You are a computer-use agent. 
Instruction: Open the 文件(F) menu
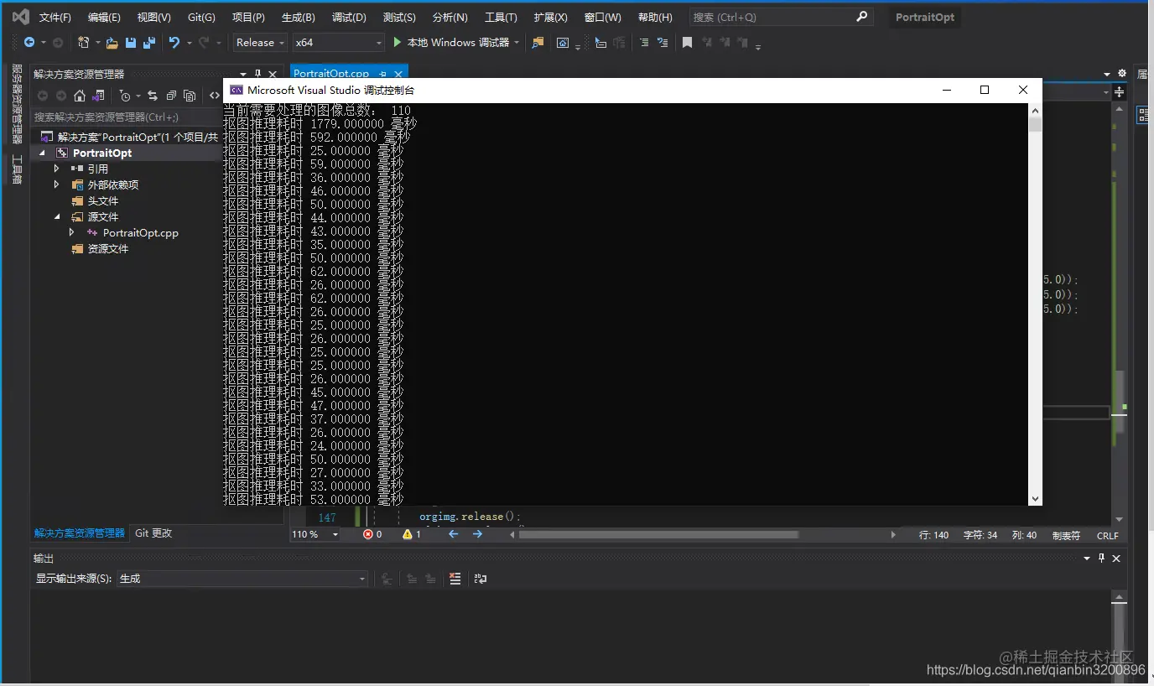pyautogui.click(x=55, y=18)
